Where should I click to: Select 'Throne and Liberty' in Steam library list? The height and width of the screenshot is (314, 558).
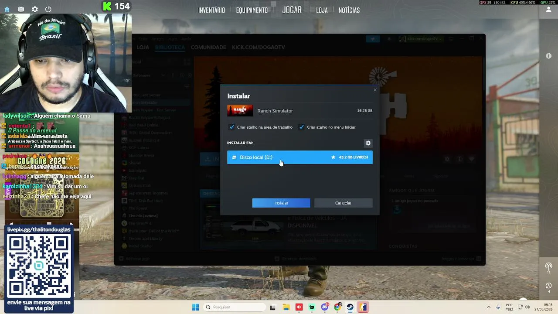tap(146, 239)
